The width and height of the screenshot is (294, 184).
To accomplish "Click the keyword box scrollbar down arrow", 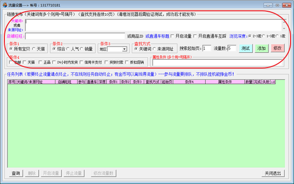I will point(284,28).
